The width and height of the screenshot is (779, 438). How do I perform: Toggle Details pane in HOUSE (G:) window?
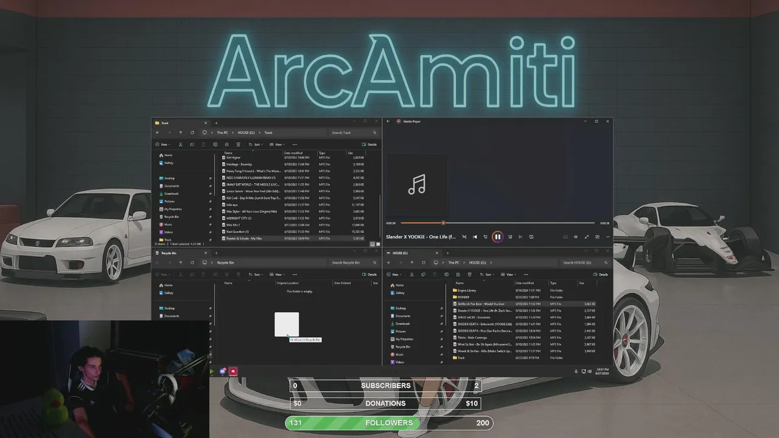point(601,274)
